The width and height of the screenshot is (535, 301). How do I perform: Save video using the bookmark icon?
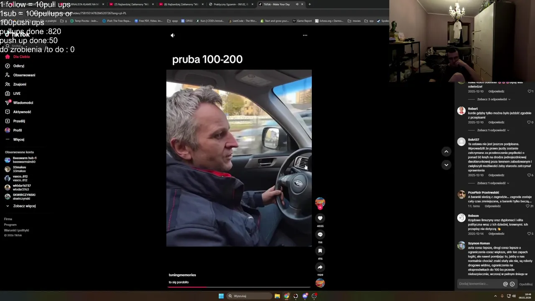(x=320, y=251)
